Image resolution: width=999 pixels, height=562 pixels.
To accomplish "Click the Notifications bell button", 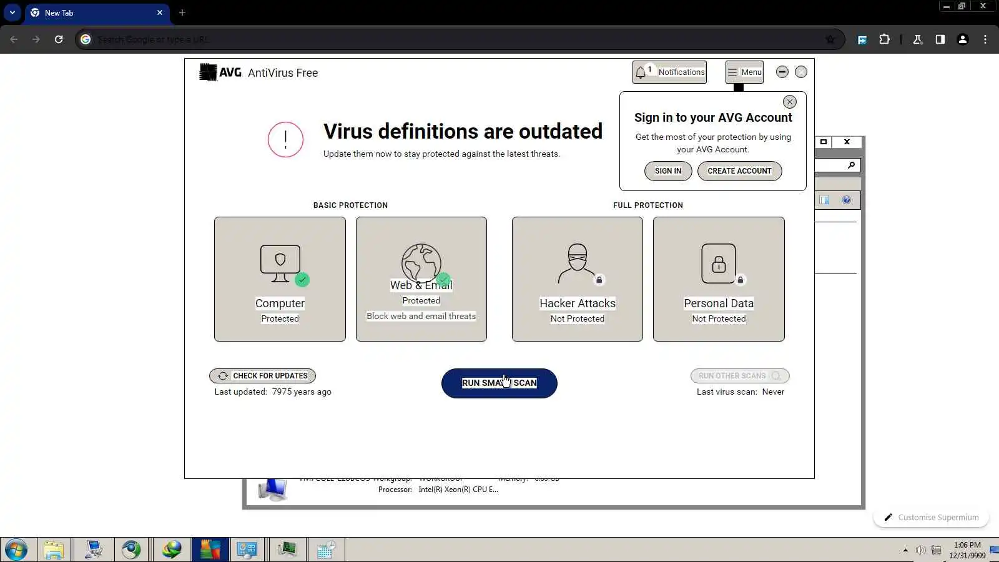I will (669, 72).
